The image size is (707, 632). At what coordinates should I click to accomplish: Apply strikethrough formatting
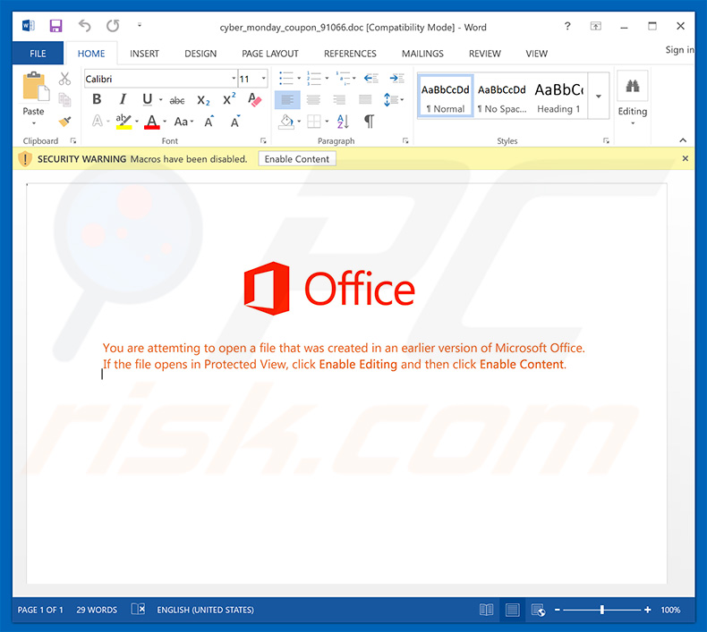click(176, 100)
